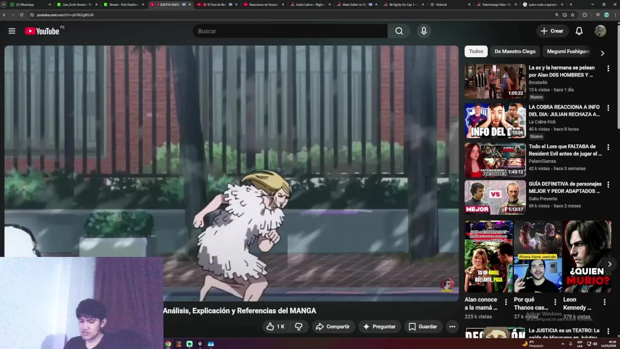Click the page vertical scrollbar
Viewport: 620px width, 349px height.
pos(618,78)
